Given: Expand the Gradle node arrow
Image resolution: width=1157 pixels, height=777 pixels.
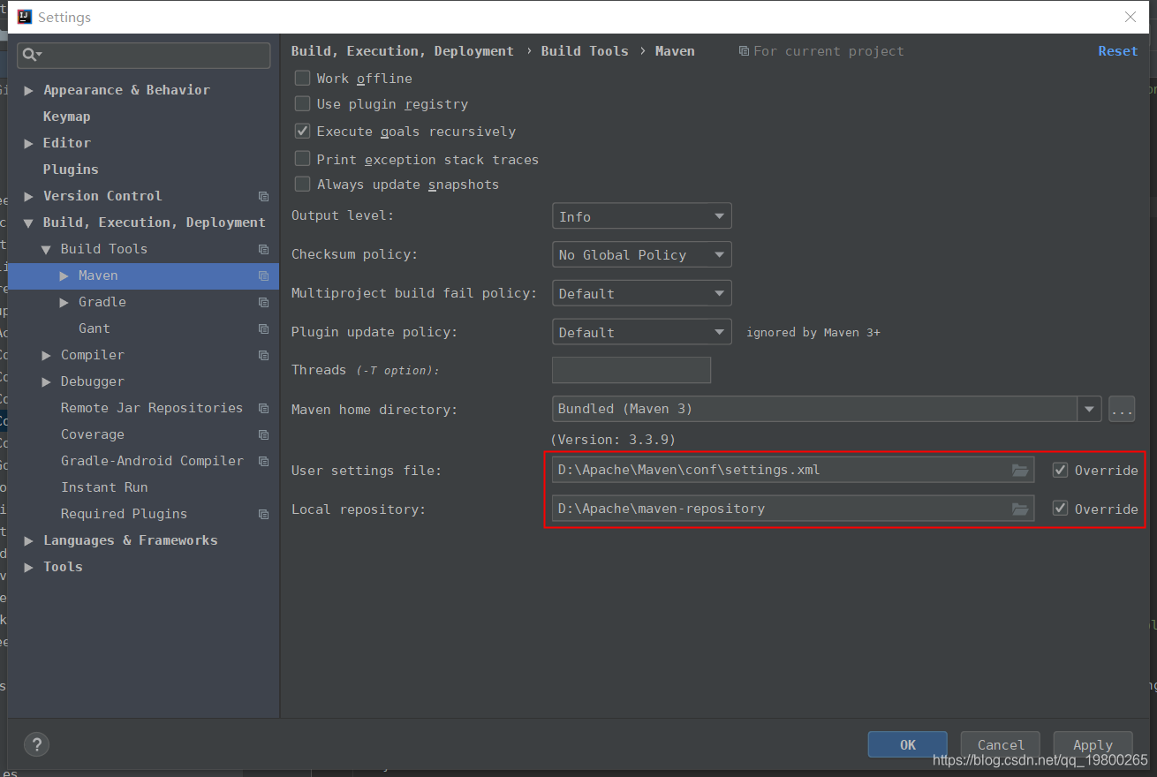Looking at the screenshot, I should point(64,302).
